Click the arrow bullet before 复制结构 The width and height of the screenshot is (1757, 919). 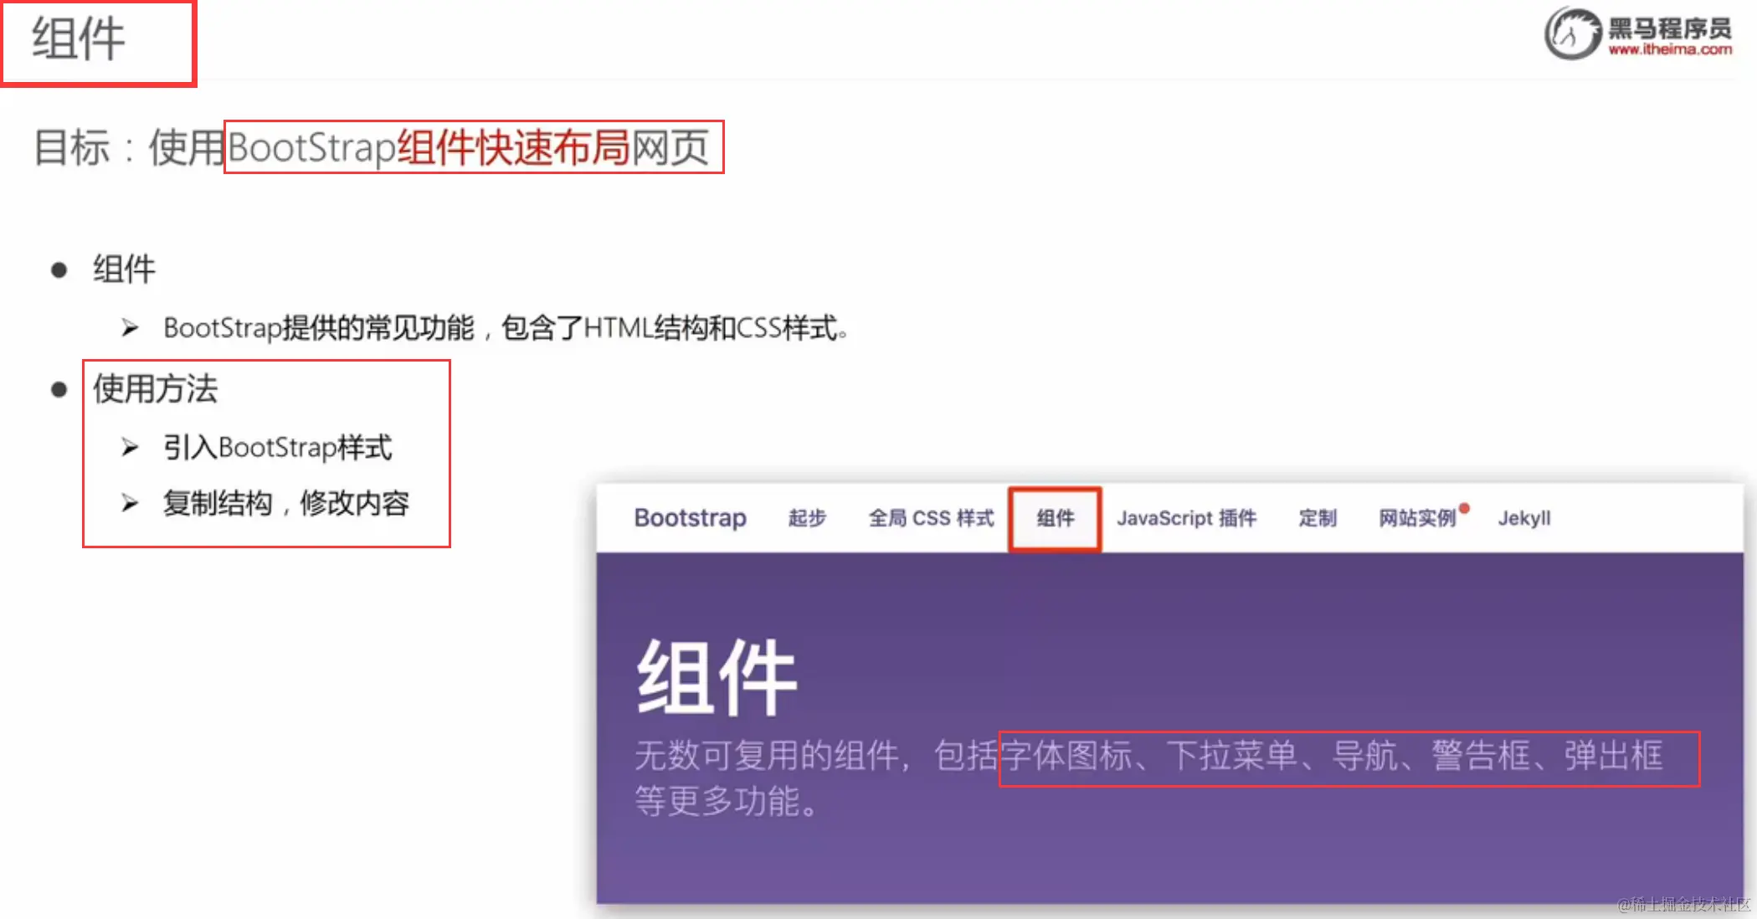pos(130,503)
